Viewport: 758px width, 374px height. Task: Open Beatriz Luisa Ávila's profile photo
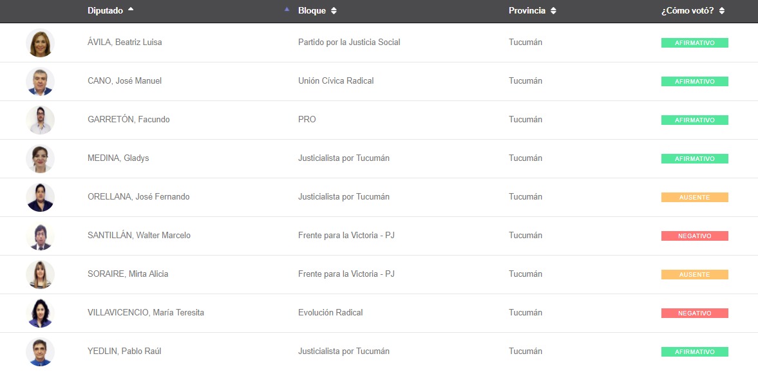[40, 42]
